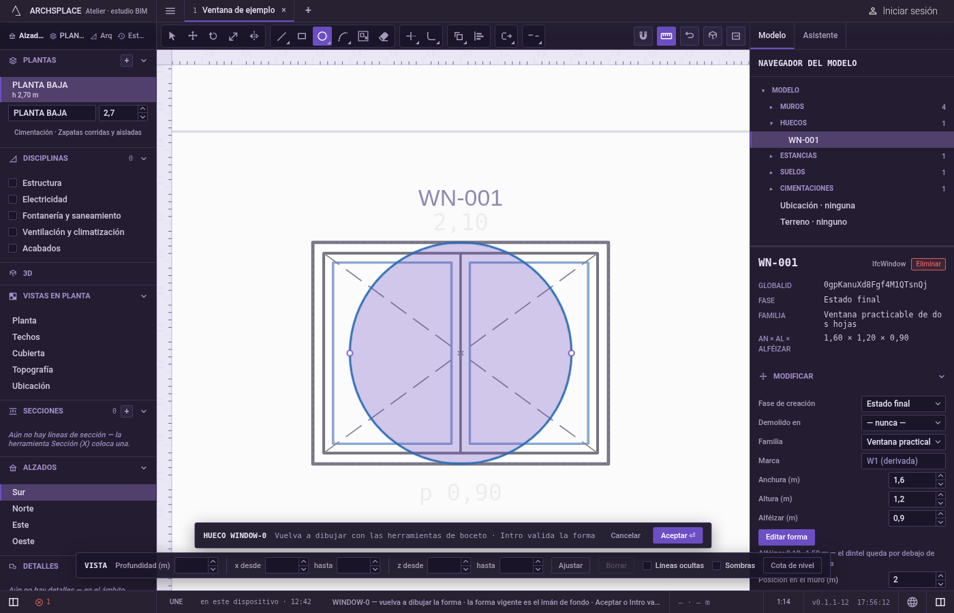This screenshot has height=613, width=954.
Task: Click the undo arrow icon
Action: (690, 36)
